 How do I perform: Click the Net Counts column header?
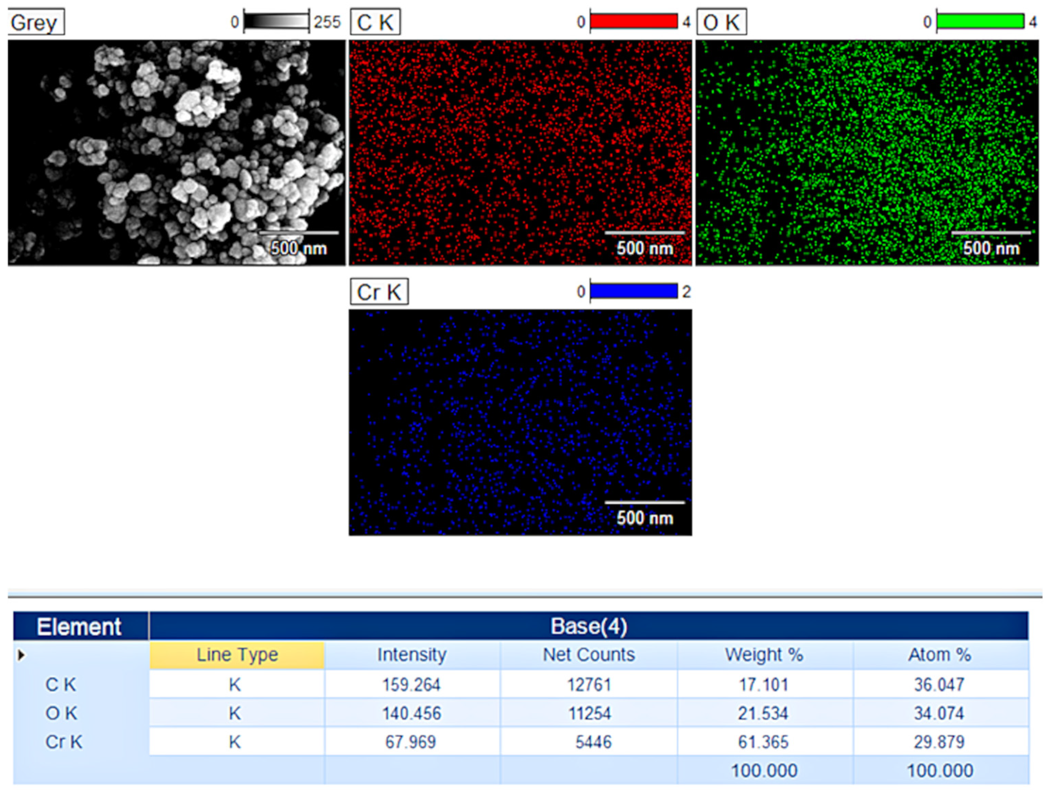tap(588, 655)
